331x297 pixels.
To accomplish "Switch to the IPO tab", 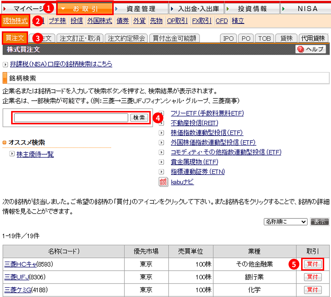I will pos(228,38).
